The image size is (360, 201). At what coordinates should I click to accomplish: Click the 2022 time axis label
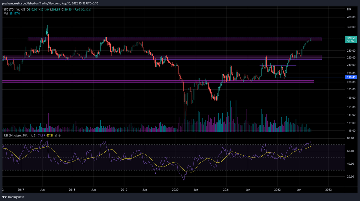277,190
